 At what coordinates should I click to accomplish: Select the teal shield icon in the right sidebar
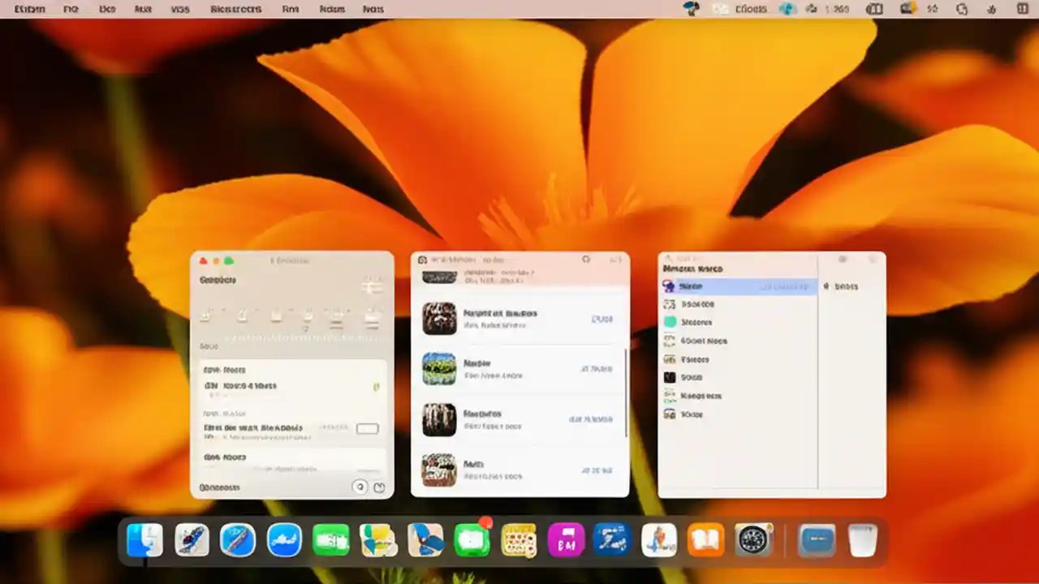(x=670, y=322)
